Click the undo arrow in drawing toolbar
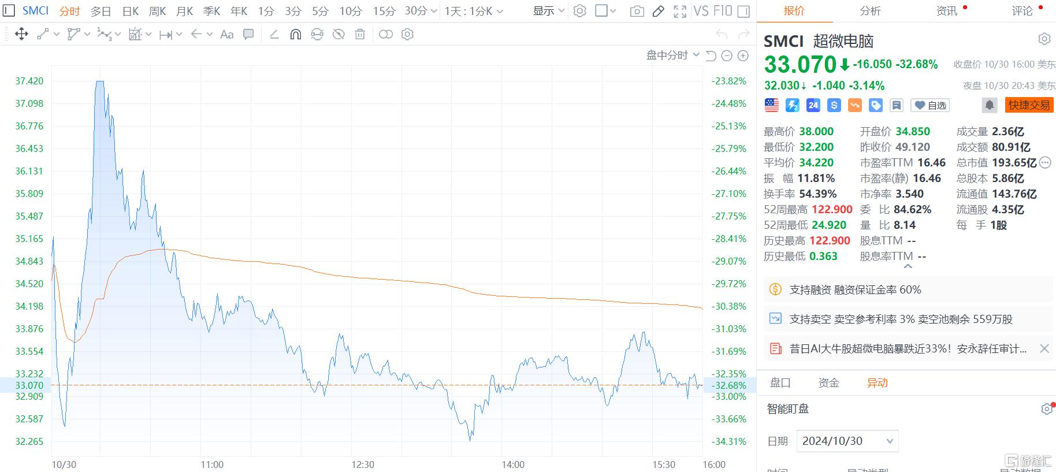This screenshot has height=472, width=1056. click(721, 35)
